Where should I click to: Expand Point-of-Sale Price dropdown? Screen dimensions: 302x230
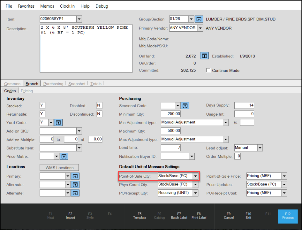(x=284, y=176)
